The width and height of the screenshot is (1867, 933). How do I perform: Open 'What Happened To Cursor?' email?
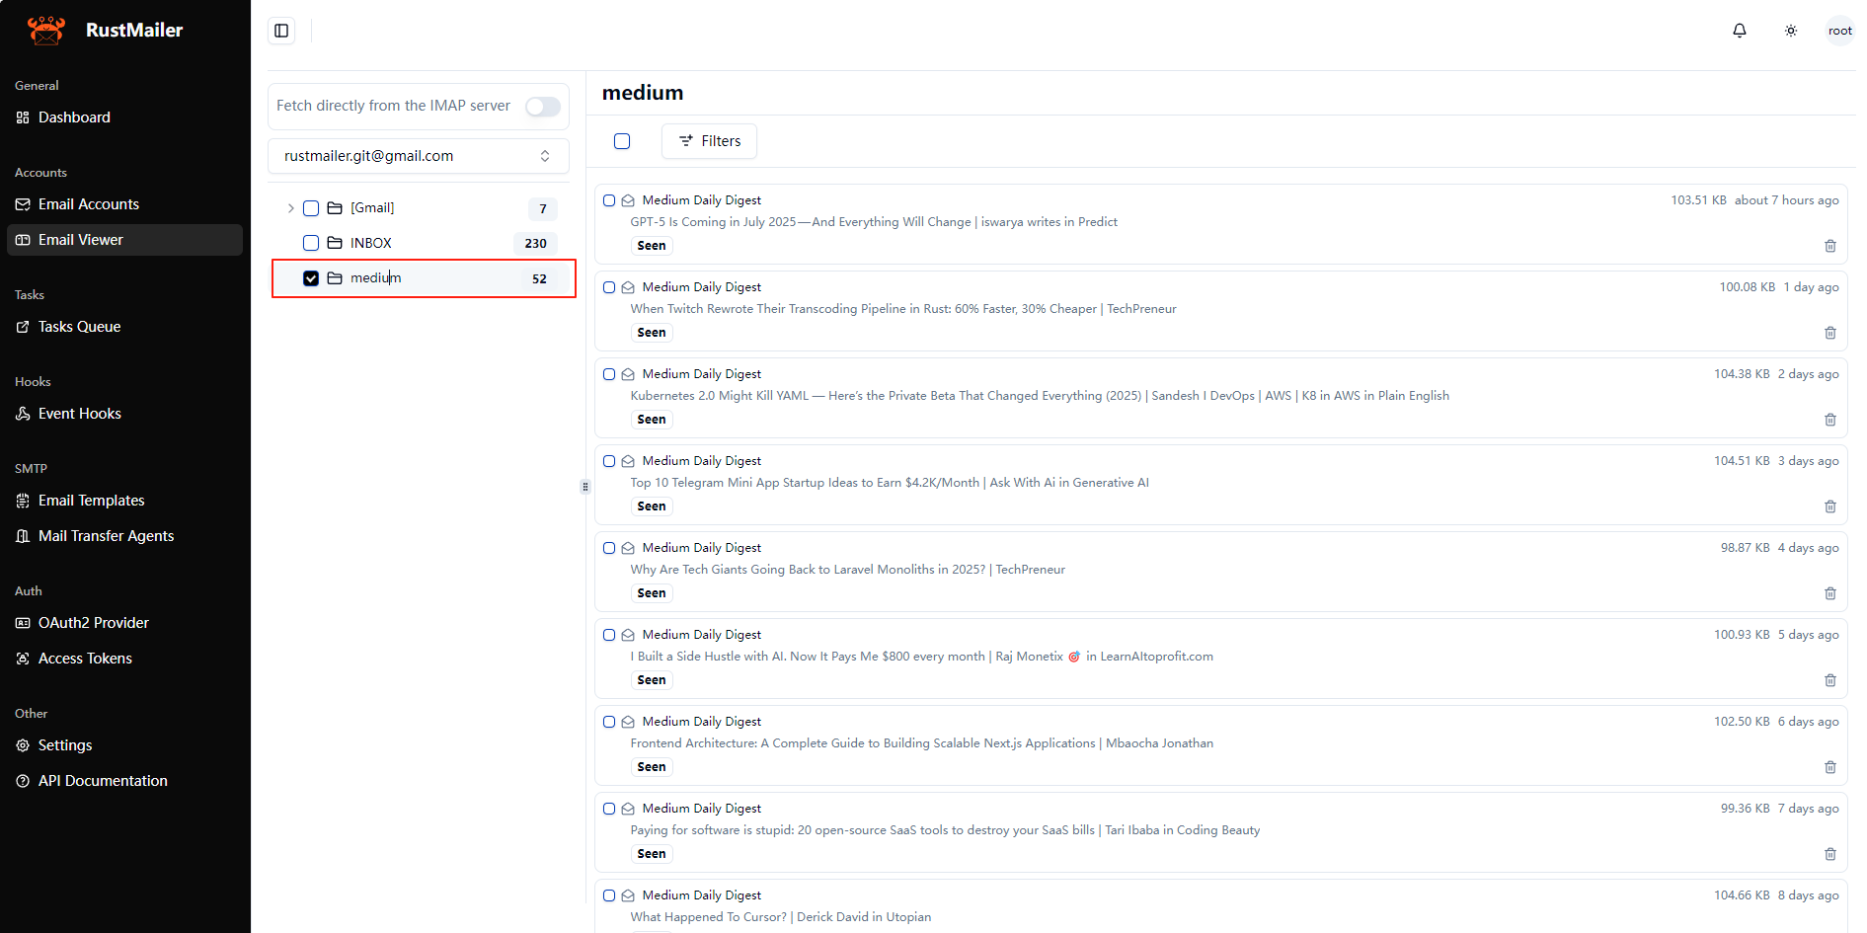click(x=780, y=917)
